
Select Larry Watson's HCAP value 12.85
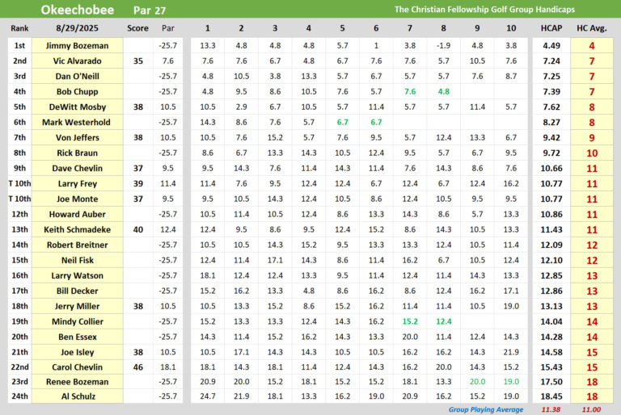tap(551, 276)
